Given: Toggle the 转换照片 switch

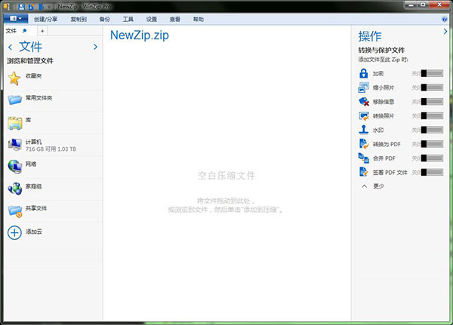Looking at the screenshot, I should [x=432, y=115].
